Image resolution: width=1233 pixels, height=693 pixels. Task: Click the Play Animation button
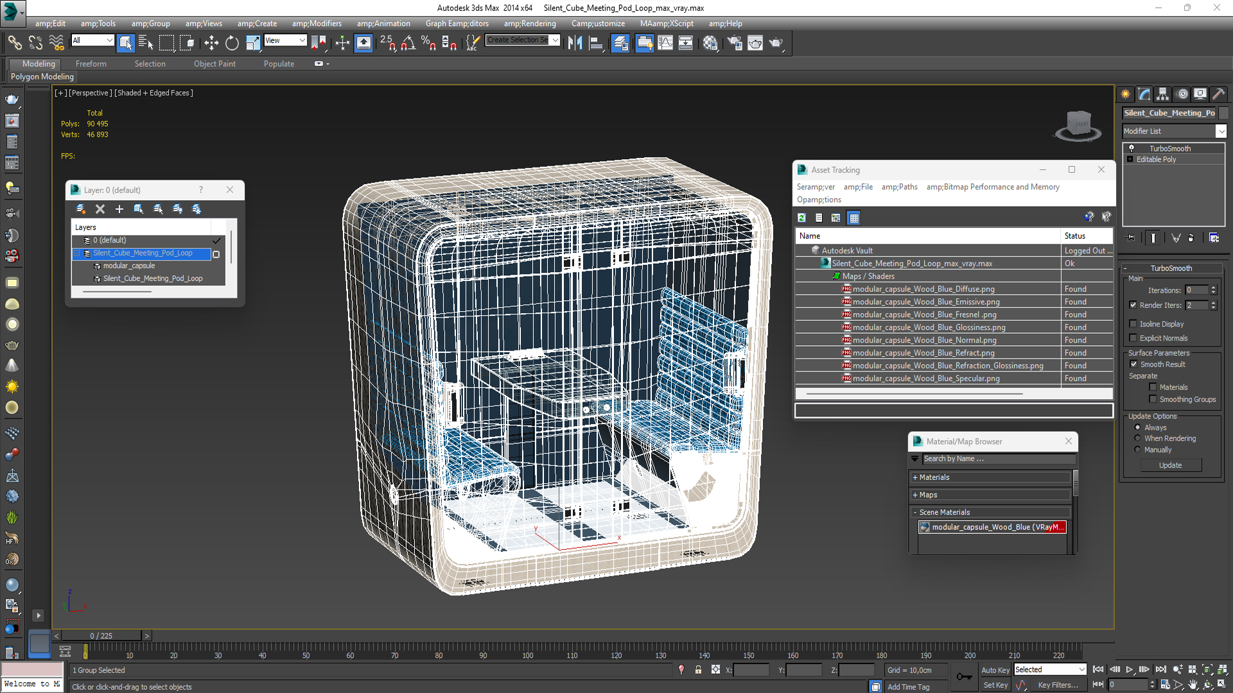tap(1130, 669)
